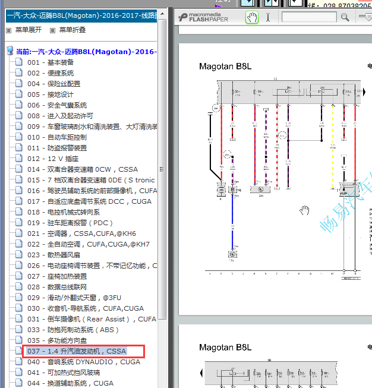372x388 pixels.
Task: Click page icon beside 041 - 可加热式挡风玻璃
Action: tap(19, 372)
